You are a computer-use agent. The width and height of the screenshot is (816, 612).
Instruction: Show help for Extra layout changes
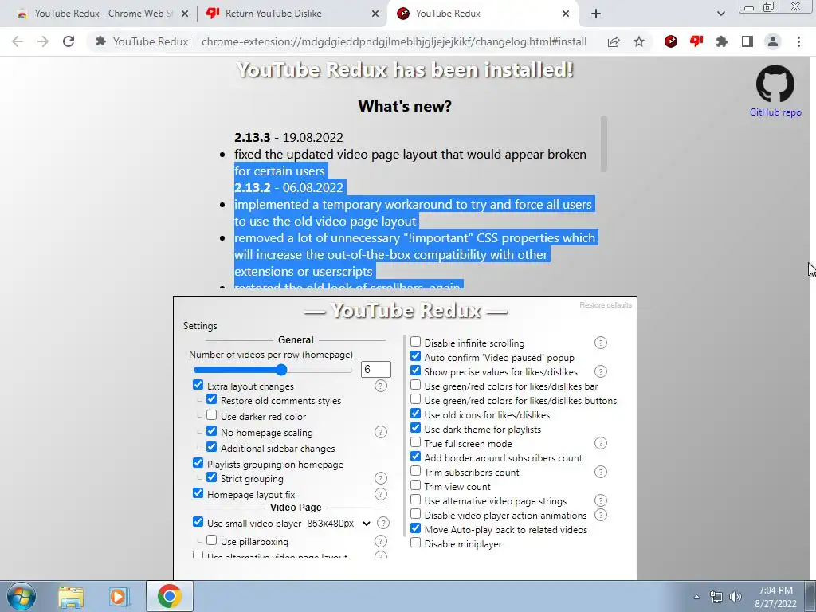(x=381, y=386)
